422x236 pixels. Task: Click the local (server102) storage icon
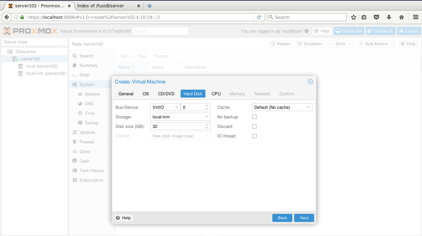pyautogui.click(x=20, y=66)
